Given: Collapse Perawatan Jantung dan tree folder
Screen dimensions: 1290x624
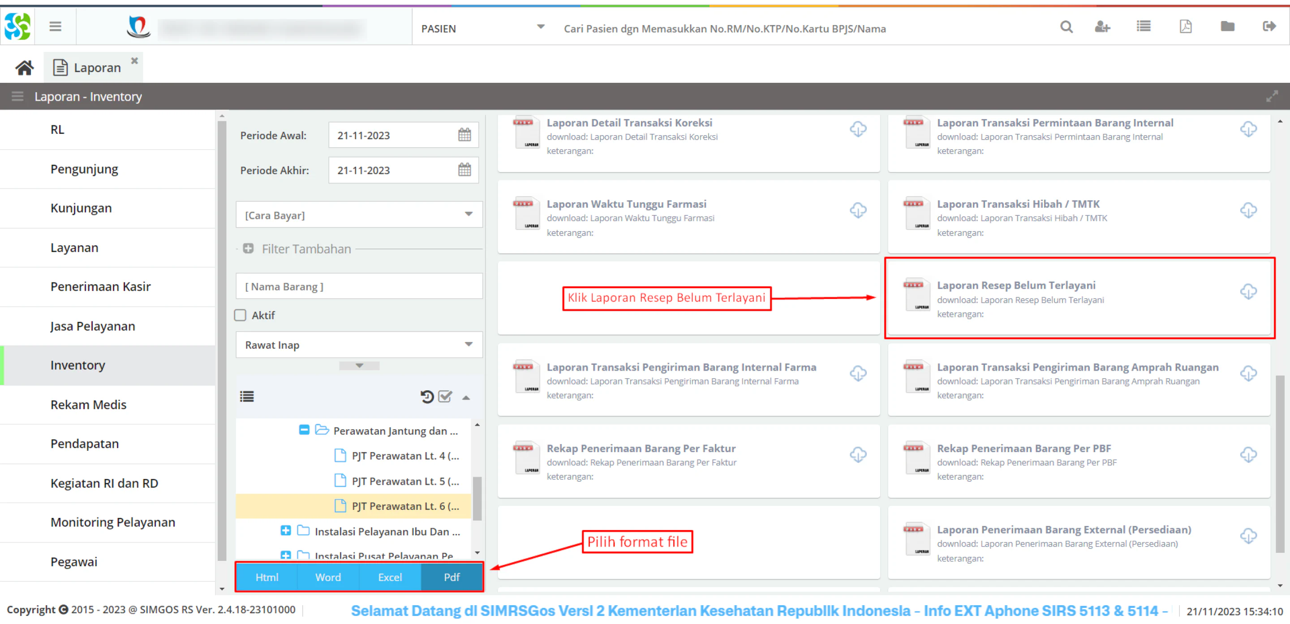Looking at the screenshot, I should click(x=304, y=430).
